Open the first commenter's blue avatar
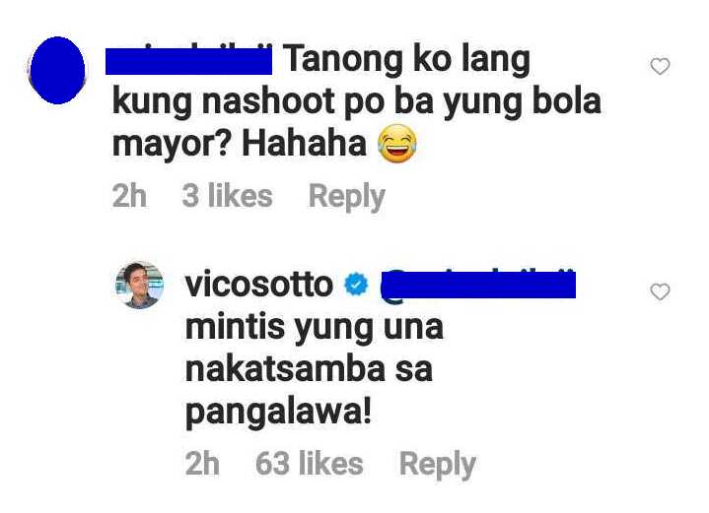Image resolution: width=709 pixels, height=513 pixels. click(57, 71)
